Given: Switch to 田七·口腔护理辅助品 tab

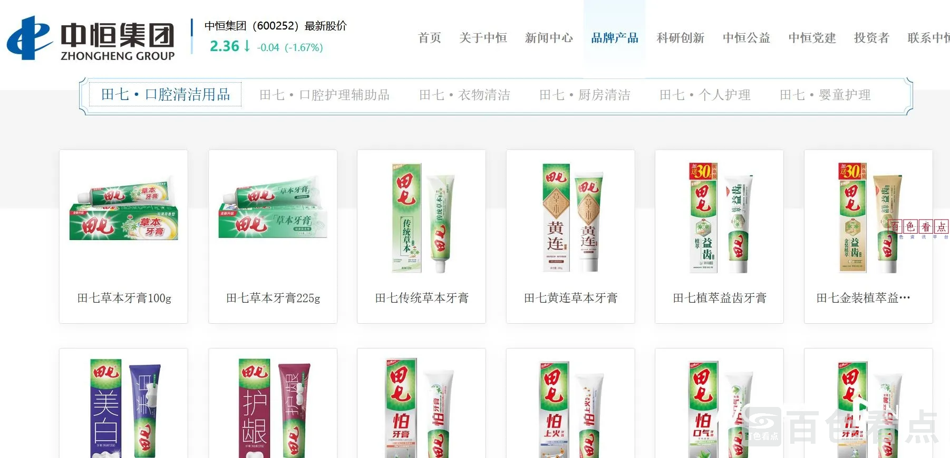Looking at the screenshot, I should tap(324, 95).
